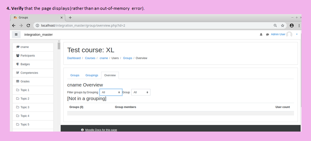The width and height of the screenshot is (311, 141).
Task: Click the cname breadcrumb link
Action: point(104,58)
